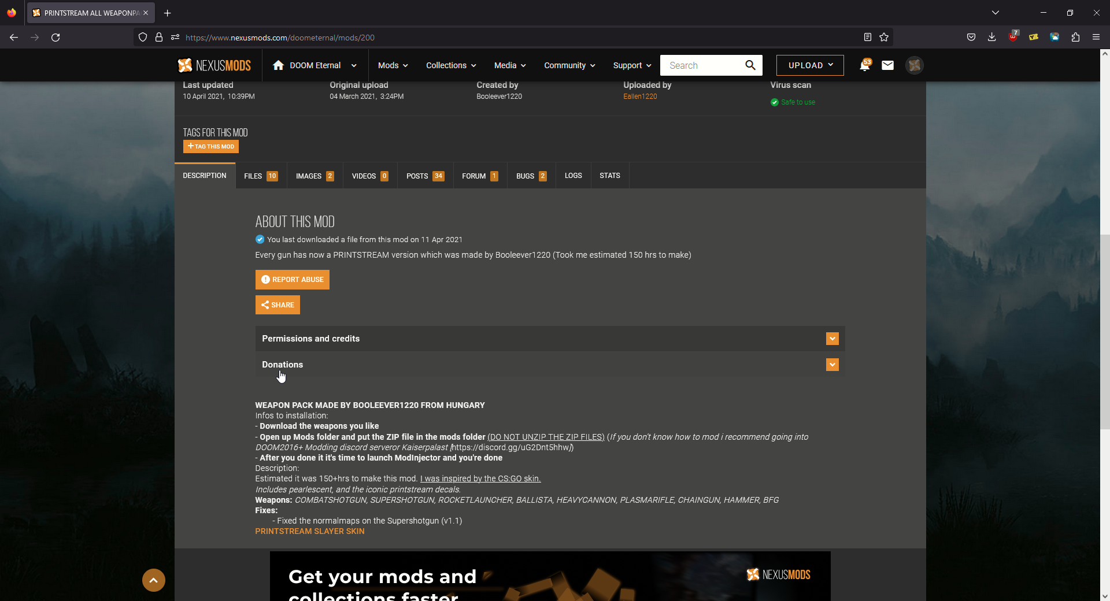Open Firefox application menu
The height and width of the screenshot is (601, 1110).
click(x=1096, y=38)
